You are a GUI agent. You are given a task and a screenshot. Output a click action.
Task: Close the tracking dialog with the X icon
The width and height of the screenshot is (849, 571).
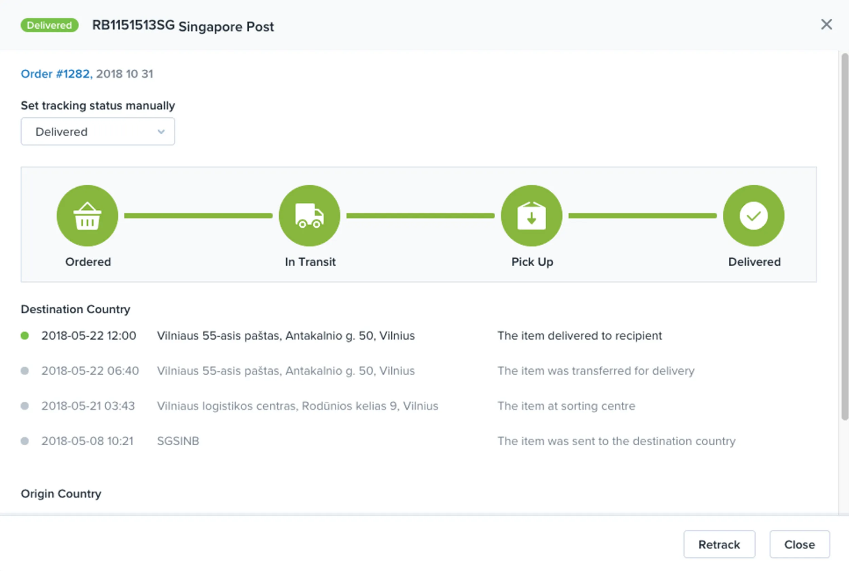tap(827, 24)
